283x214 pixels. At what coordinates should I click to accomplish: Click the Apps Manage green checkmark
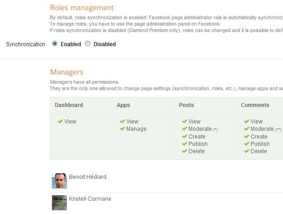tap(122, 129)
